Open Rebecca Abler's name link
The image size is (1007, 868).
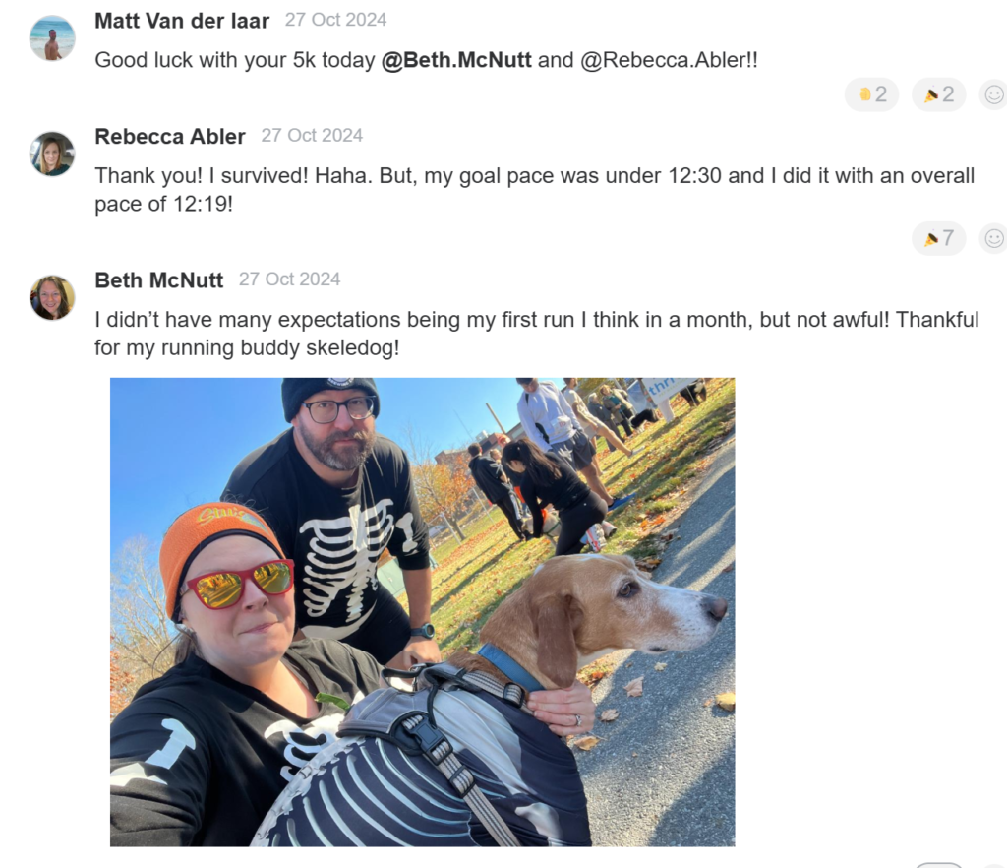[x=169, y=136]
